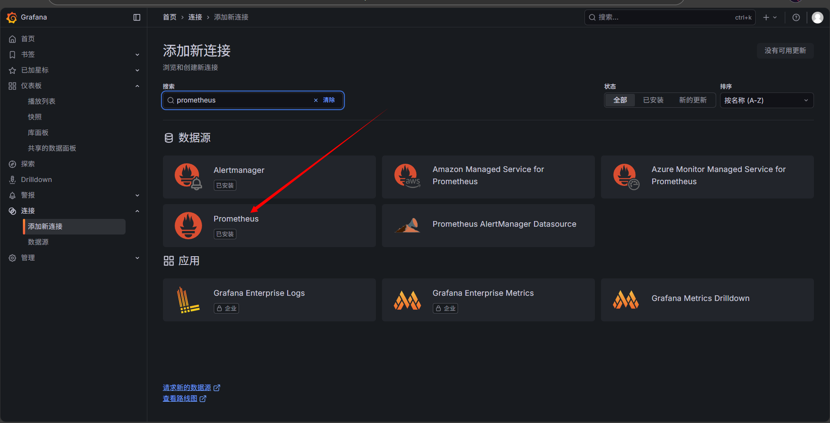Click the top global search field

coord(665,17)
